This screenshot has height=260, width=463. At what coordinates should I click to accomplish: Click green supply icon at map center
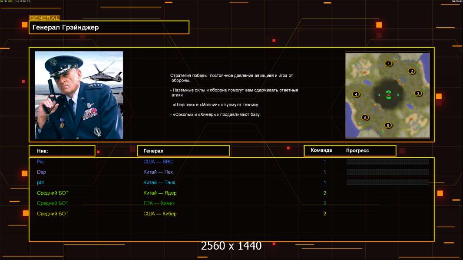point(388,95)
